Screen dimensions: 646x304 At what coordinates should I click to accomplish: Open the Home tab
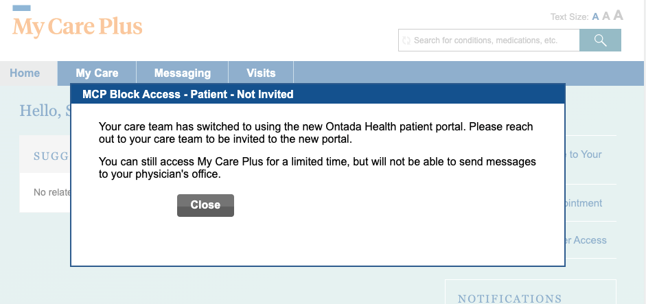click(25, 73)
